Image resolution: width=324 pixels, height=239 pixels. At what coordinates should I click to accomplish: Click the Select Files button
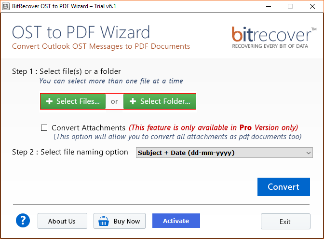click(x=73, y=101)
